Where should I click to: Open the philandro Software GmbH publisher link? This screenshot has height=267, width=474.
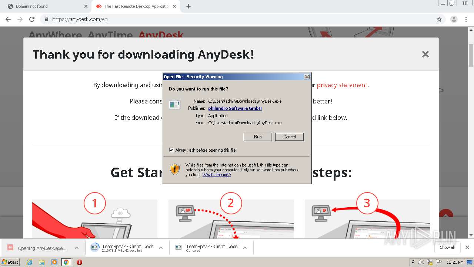pyautogui.click(x=235, y=108)
